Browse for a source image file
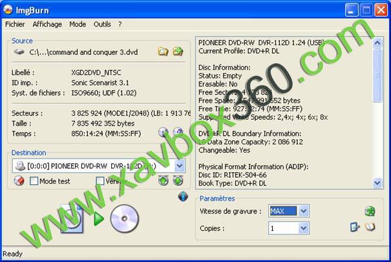Screen dimensions: 391x262 tap(163, 52)
